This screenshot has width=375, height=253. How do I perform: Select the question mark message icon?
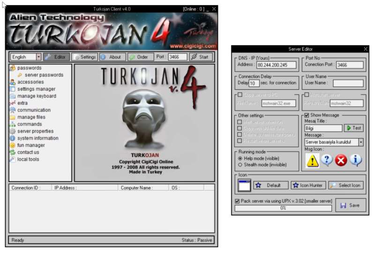tap(327, 160)
